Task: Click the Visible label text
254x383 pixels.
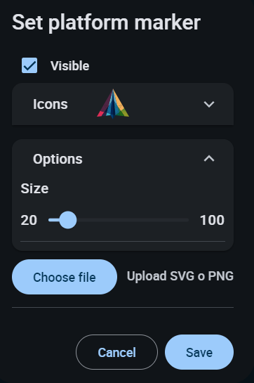Action: [69, 66]
